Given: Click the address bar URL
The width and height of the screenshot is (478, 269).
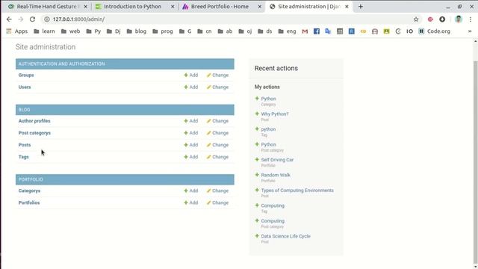Looking at the screenshot, I should (x=78, y=19).
